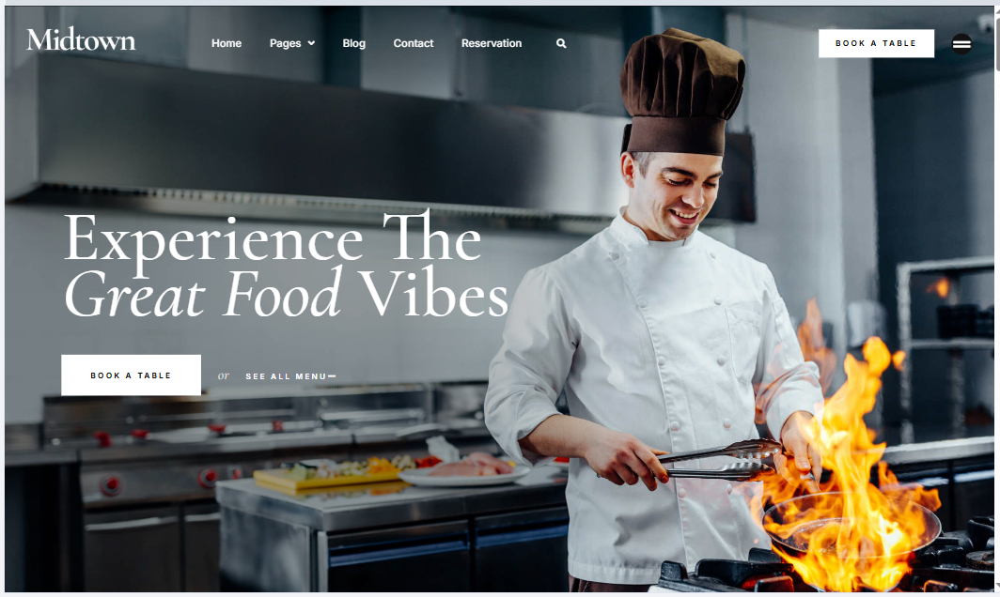This screenshot has height=597, width=1000.
Task: Click the Midtown logo
Action: coord(81,39)
